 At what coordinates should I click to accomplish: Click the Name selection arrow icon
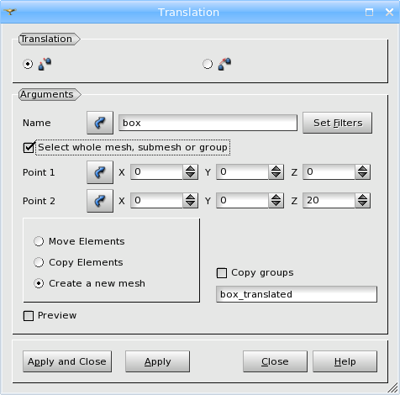(100, 123)
